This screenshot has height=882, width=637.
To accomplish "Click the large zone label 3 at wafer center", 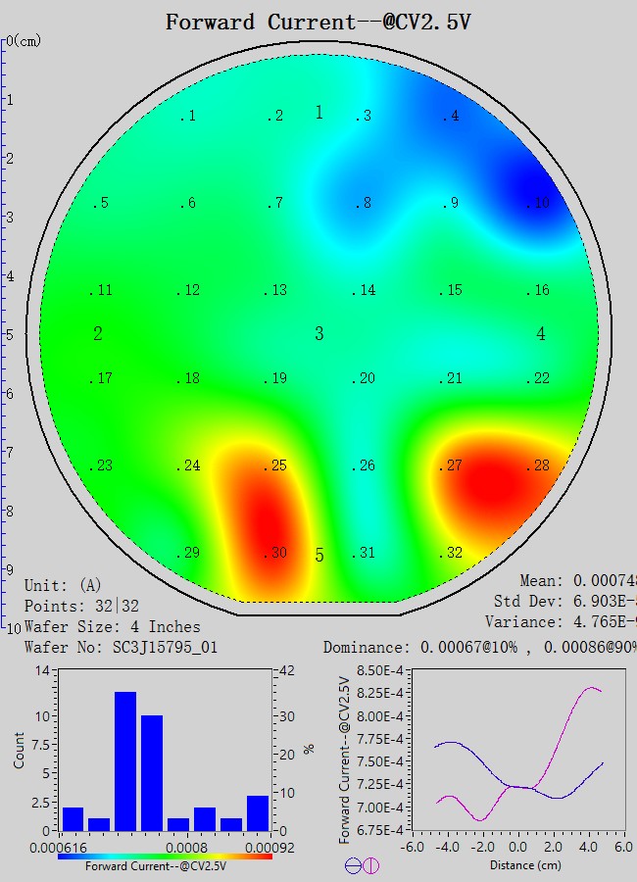I will pyautogui.click(x=318, y=334).
